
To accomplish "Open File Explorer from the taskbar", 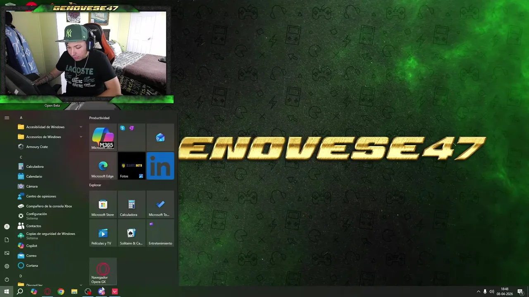I will pos(74,292).
